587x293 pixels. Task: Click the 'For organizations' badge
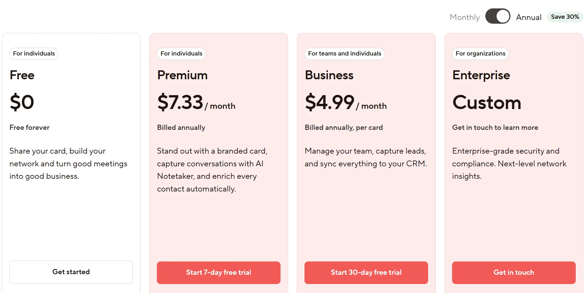480,54
